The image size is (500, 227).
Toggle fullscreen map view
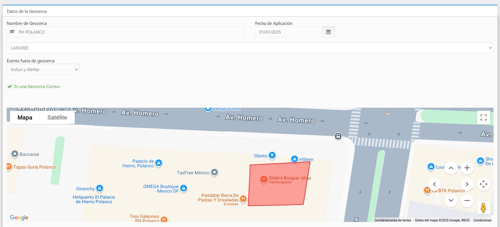coord(483,117)
